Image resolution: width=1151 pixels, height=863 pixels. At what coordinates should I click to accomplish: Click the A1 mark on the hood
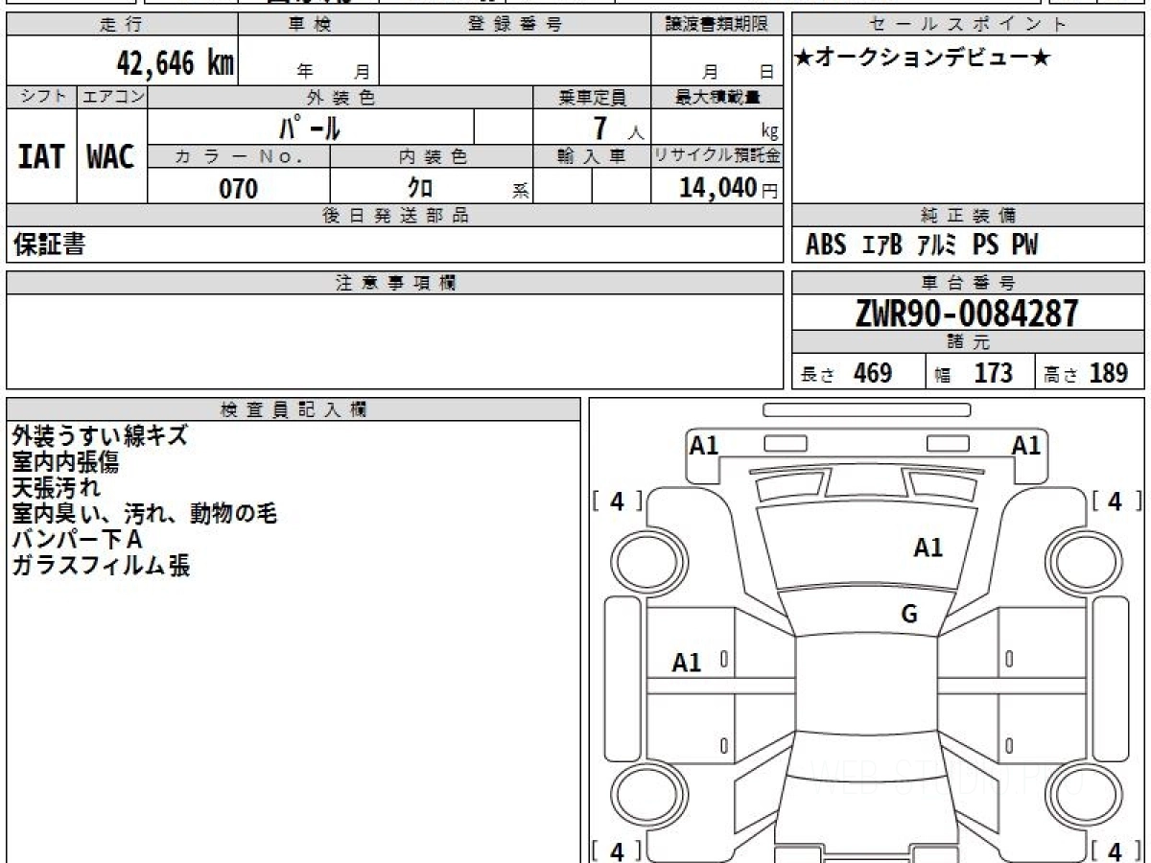pyautogui.click(x=928, y=548)
